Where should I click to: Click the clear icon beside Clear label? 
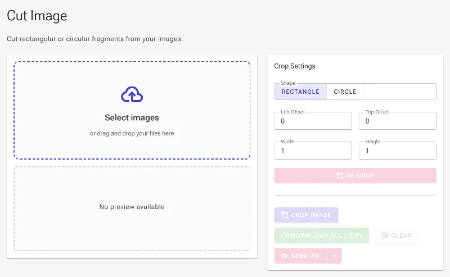pos(385,235)
